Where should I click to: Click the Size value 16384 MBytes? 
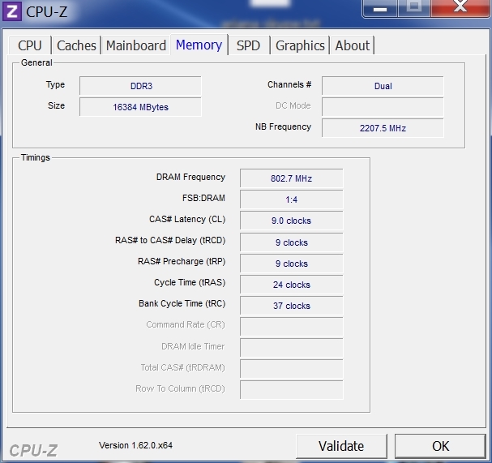point(140,107)
